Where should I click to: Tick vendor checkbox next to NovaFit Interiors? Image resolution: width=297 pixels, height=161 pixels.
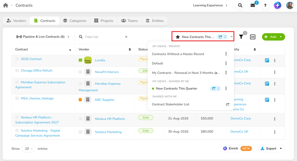coord(80,72)
